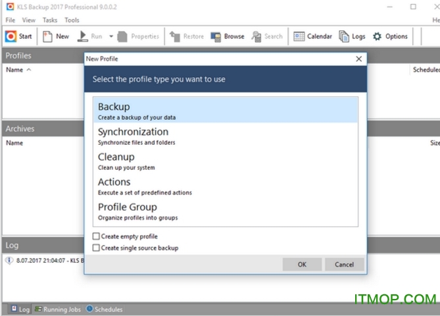Click the KLS Backup title bar icon
The image size is (440, 316).
tap(10, 7)
